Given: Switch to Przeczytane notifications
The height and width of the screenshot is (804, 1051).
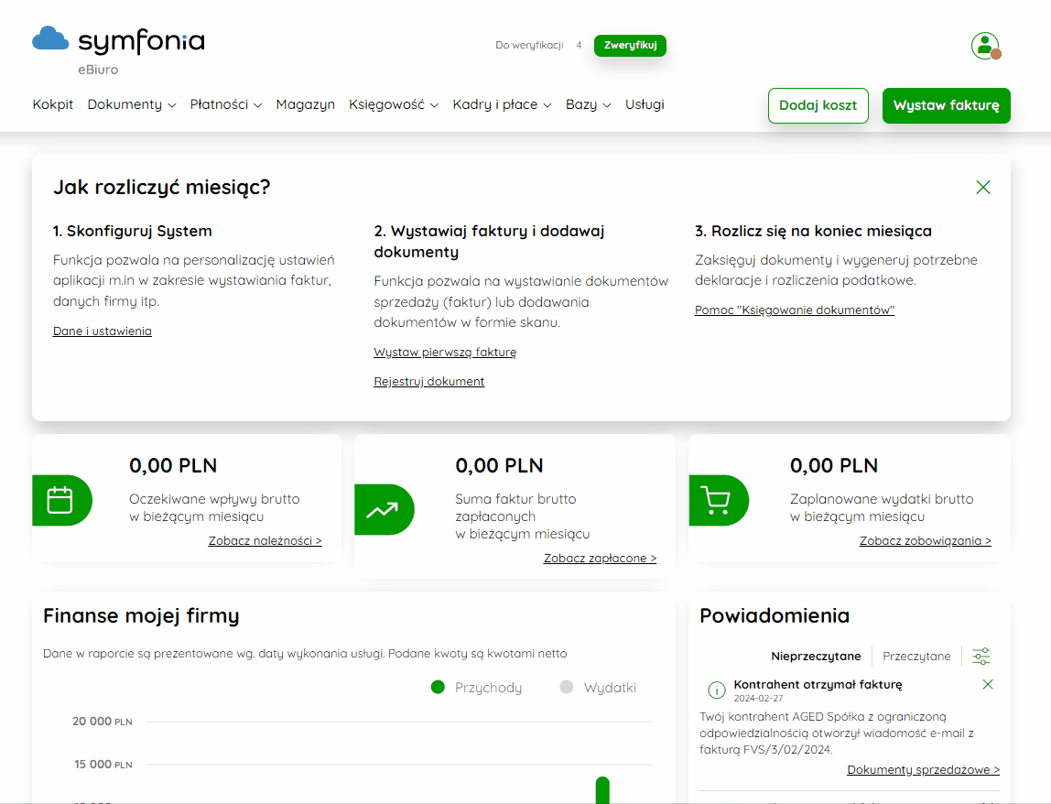Looking at the screenshot, I should point(916,656).
